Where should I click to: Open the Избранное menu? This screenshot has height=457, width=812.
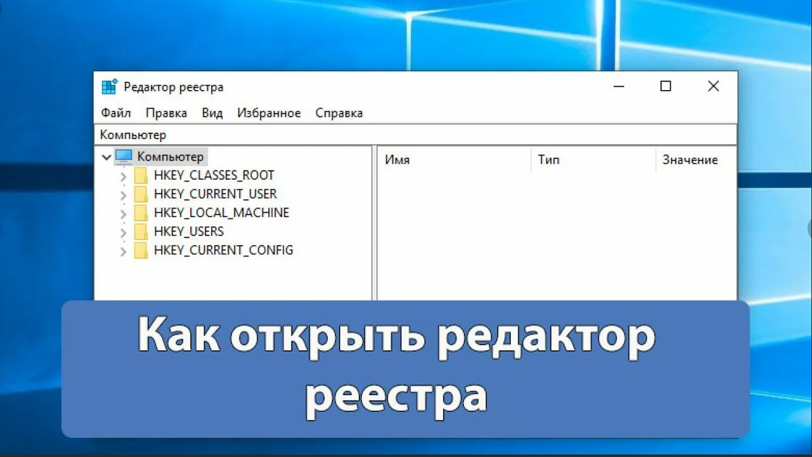[x=269, y=113]
